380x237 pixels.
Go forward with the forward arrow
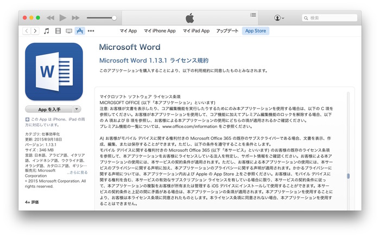35,31
